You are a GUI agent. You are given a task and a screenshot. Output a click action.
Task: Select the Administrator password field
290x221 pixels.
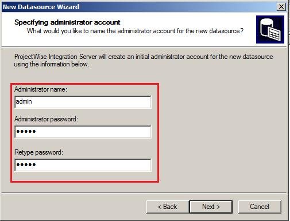(x=83, y=132)
